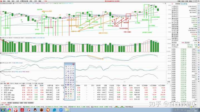
Task: Click the pencil icon in the right sidebar
Action: pos(199,47)
